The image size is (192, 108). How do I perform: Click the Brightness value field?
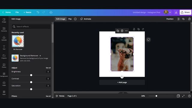coord(48,72)
